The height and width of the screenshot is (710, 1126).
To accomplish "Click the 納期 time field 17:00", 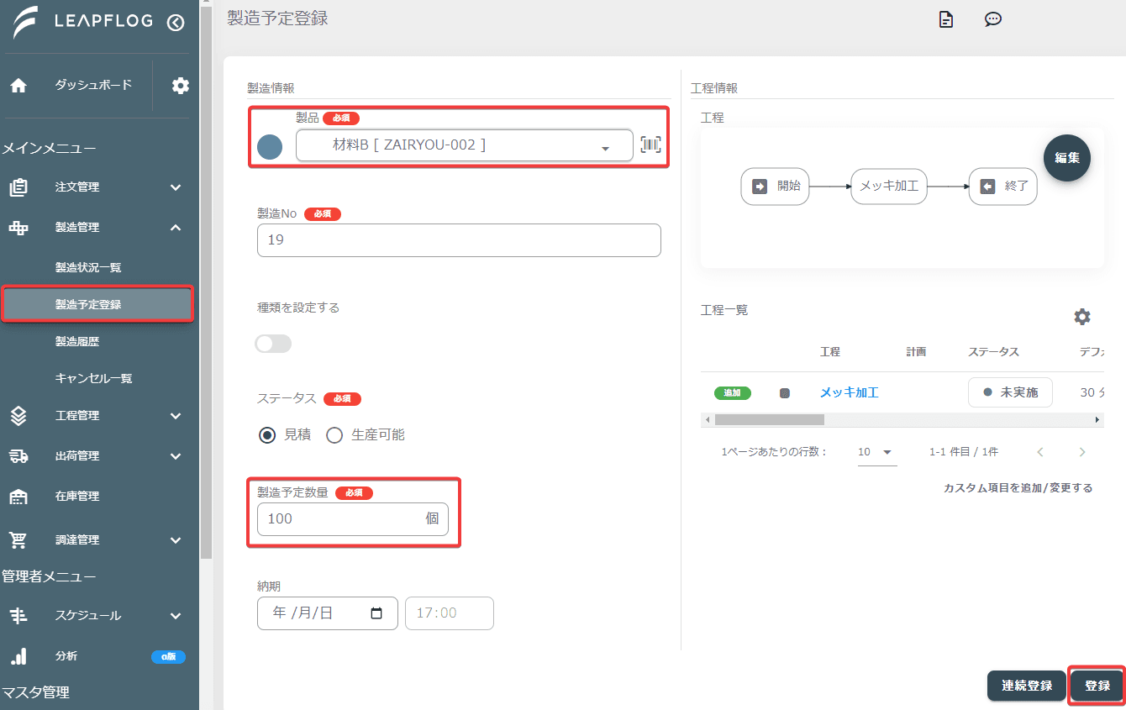I will (450, 613).
